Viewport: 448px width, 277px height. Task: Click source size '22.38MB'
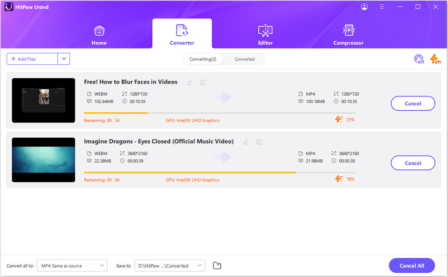103,161
